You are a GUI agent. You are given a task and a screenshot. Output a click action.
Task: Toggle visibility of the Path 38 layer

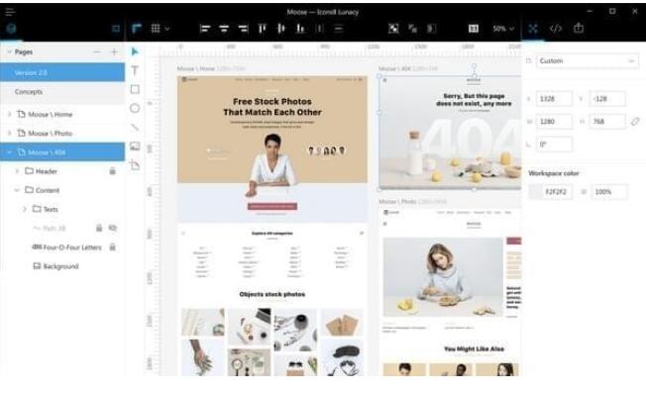point(113,228)
